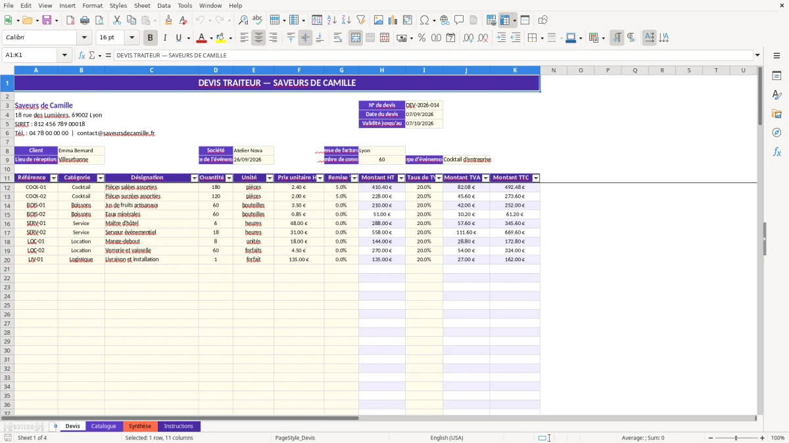The height and width of the screenshot is (443, 789).
Task: Click the Delete Decimal Place icon
Action: point(483,37)
